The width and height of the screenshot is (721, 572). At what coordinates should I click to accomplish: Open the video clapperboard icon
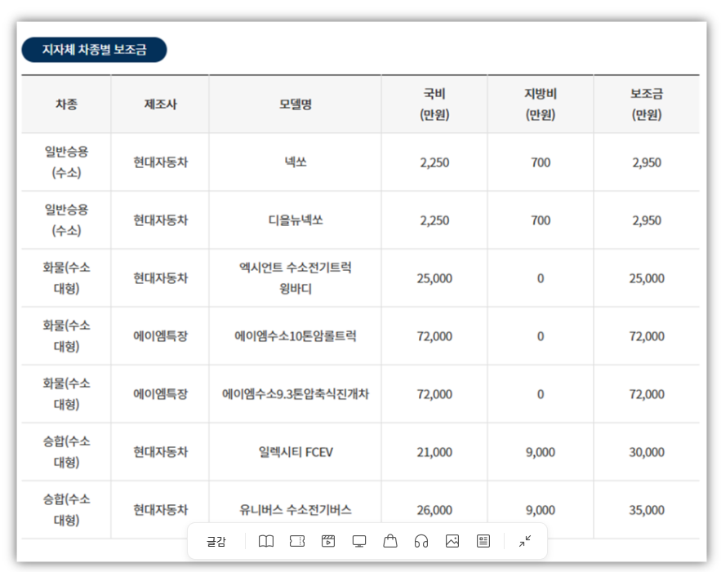pos(328,541)
